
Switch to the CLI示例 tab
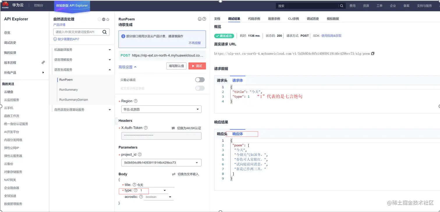coord(293,19)
